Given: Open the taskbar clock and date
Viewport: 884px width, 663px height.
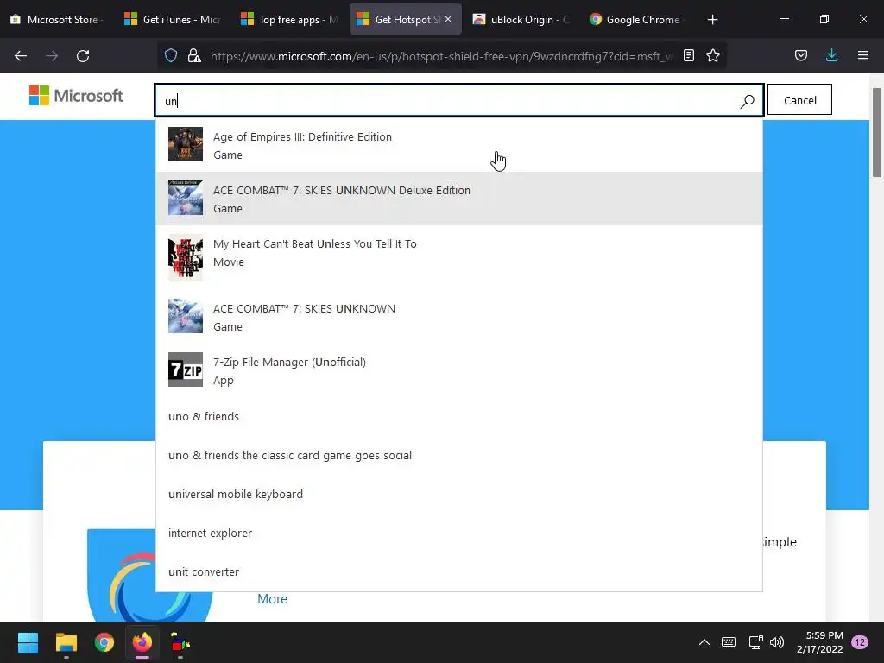Looking at the screenshot, I should coord(820,642).
